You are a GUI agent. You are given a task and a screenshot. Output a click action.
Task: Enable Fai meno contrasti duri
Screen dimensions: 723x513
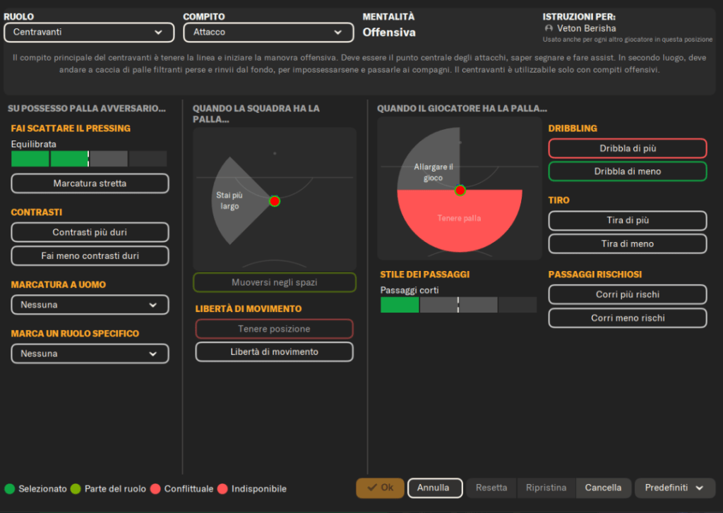tap(90, 255)
